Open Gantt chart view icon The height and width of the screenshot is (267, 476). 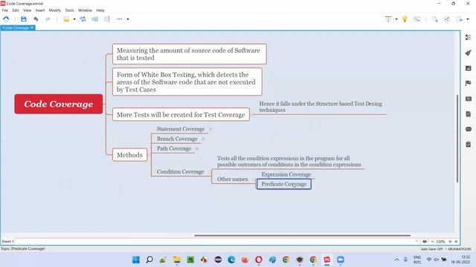click(417, 19)
